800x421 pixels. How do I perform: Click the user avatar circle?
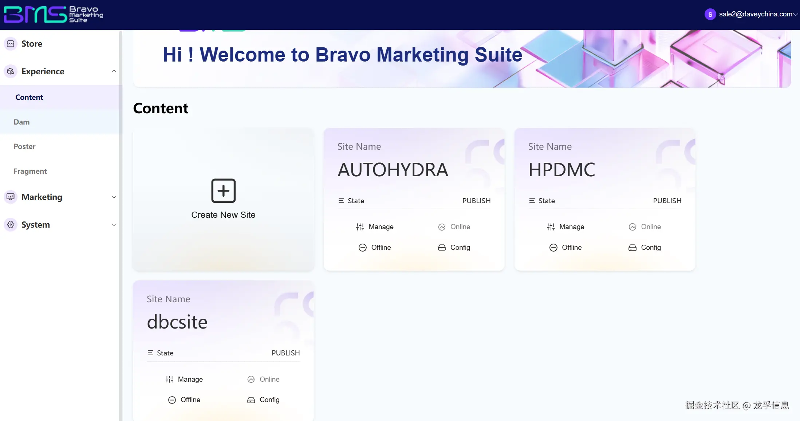tap(710, 14)
